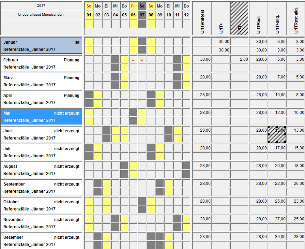
Task: Click the 'U' entry on Februar Saturday 07
Action: [142, 59]
